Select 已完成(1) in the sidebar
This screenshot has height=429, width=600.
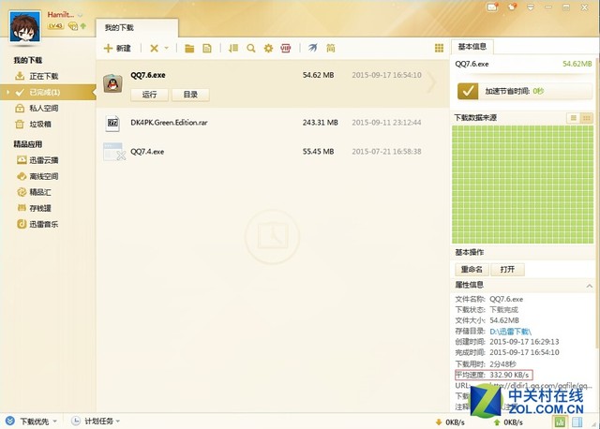[48, 92]
